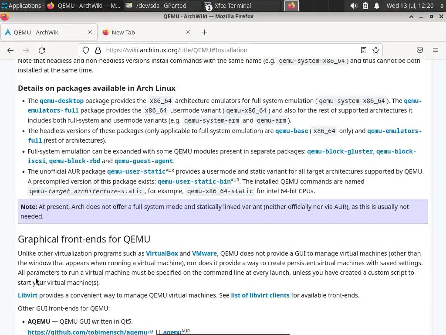Reload the QEMU ArchWiki page
The image size is (446, 335).
tap(42, 51)
